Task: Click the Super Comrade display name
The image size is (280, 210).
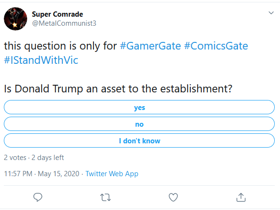Action: (x=58, y=14)
